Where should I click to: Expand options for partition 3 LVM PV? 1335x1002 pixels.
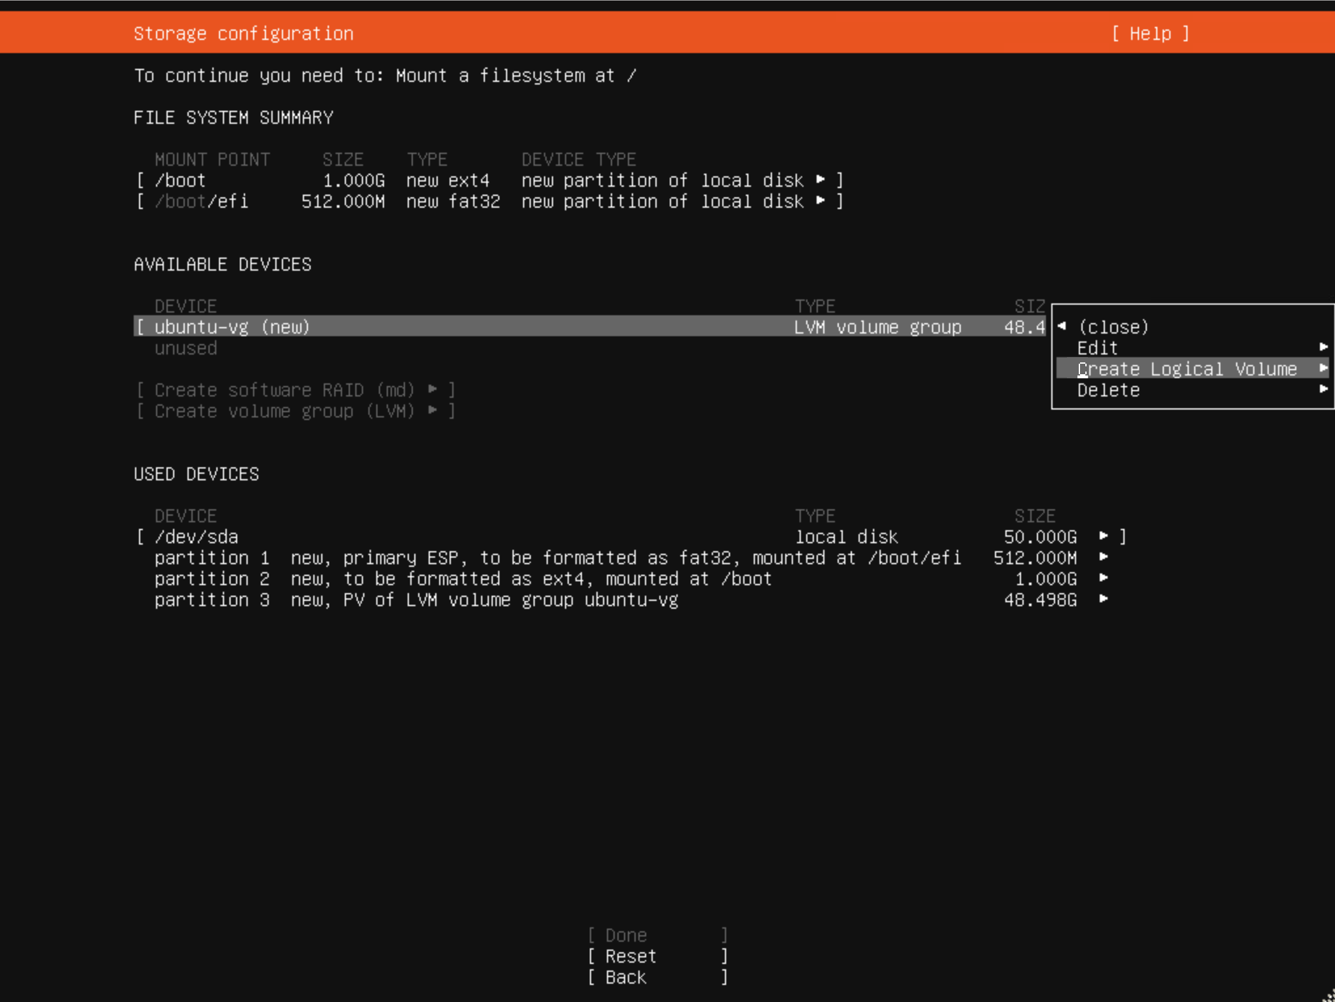[1105, 599]
